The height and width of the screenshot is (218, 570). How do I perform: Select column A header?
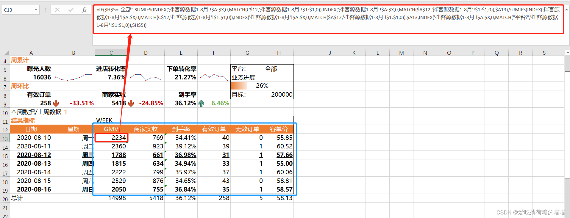tap(31, 53)
